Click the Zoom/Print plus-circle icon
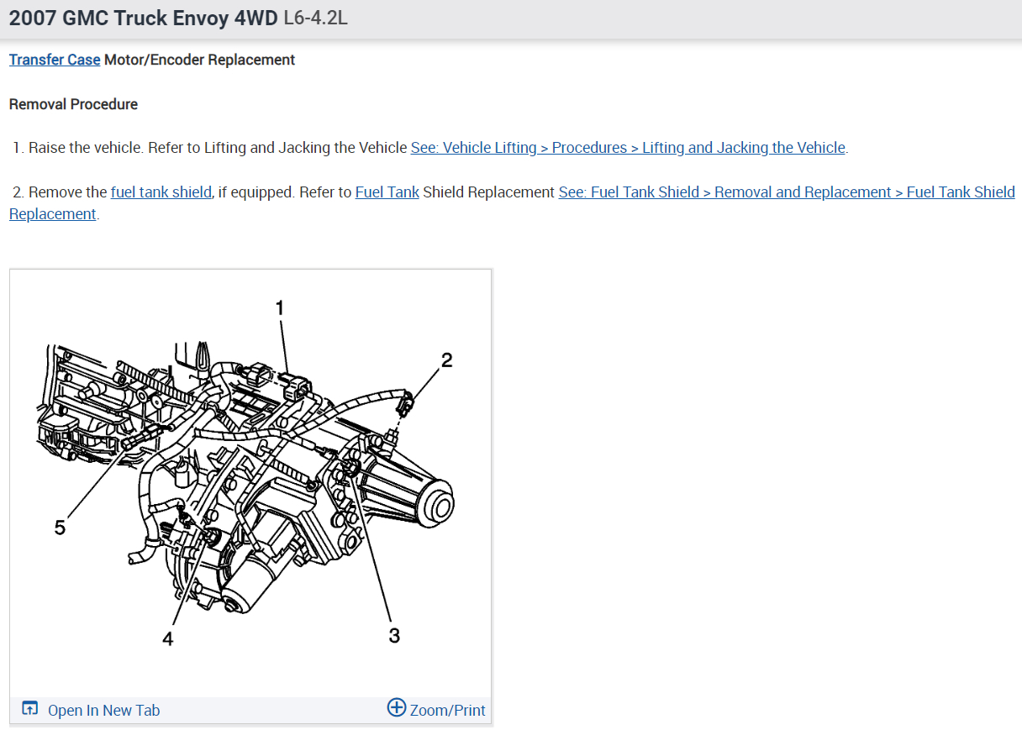 (x=397, y=707)
